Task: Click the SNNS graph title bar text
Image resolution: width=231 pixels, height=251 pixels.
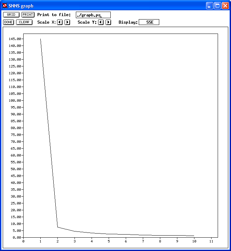Action: pos(21,6)
